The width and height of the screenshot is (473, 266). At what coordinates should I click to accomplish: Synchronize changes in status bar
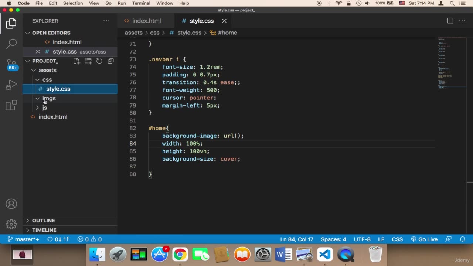click(58, 239)
